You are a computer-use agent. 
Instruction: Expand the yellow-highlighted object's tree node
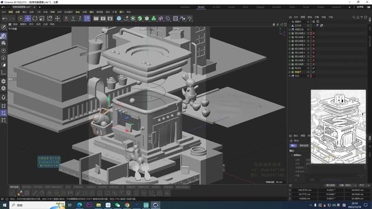[289, 72]
